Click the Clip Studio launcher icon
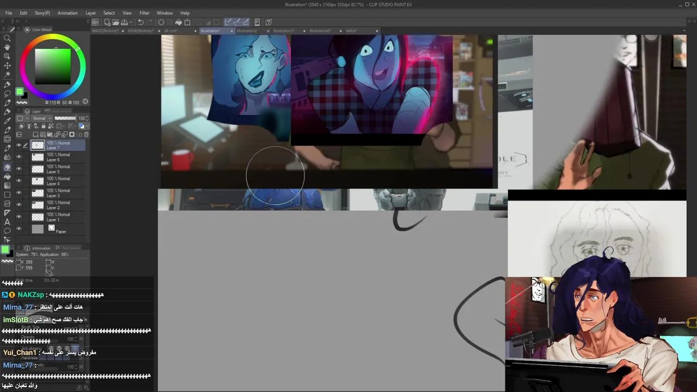Image resolution: width=697 pixels, height=392 pixels. click(95, 22)
